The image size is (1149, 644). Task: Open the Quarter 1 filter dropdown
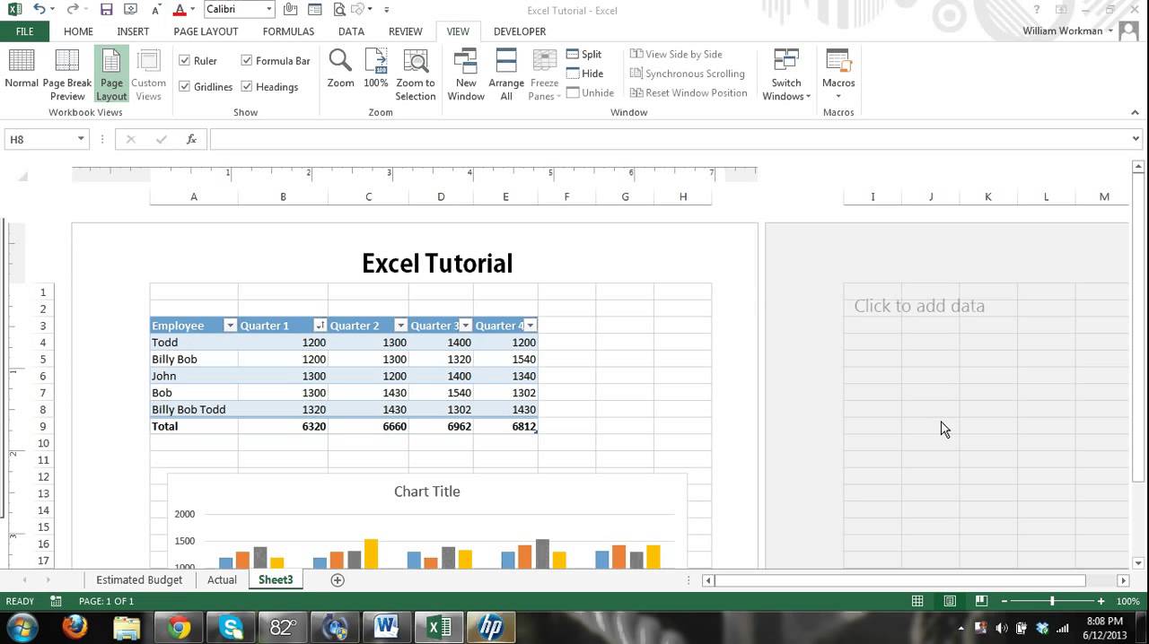click(320, 326)
